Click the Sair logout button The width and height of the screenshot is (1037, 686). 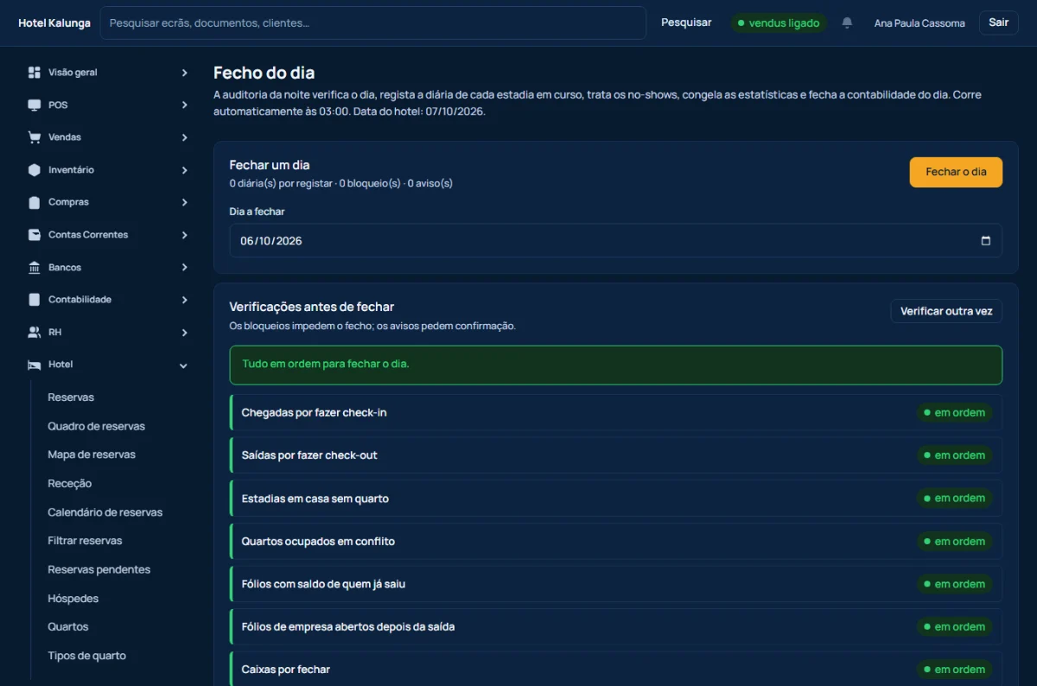click(x=998, y=22)
